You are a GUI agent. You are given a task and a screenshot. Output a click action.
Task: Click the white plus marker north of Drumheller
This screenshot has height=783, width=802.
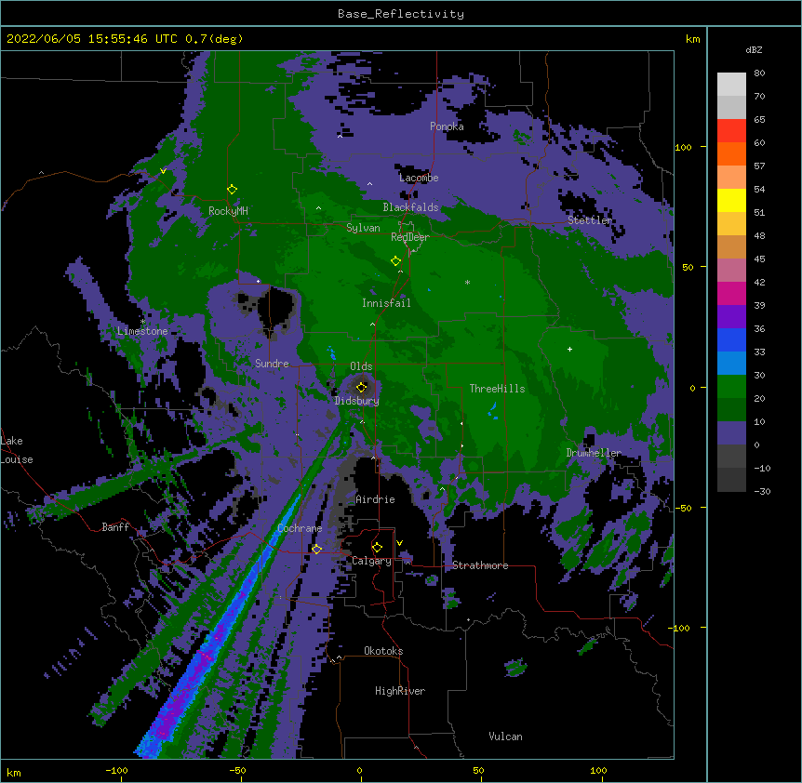pyautogui.click(x=569, y=349)
